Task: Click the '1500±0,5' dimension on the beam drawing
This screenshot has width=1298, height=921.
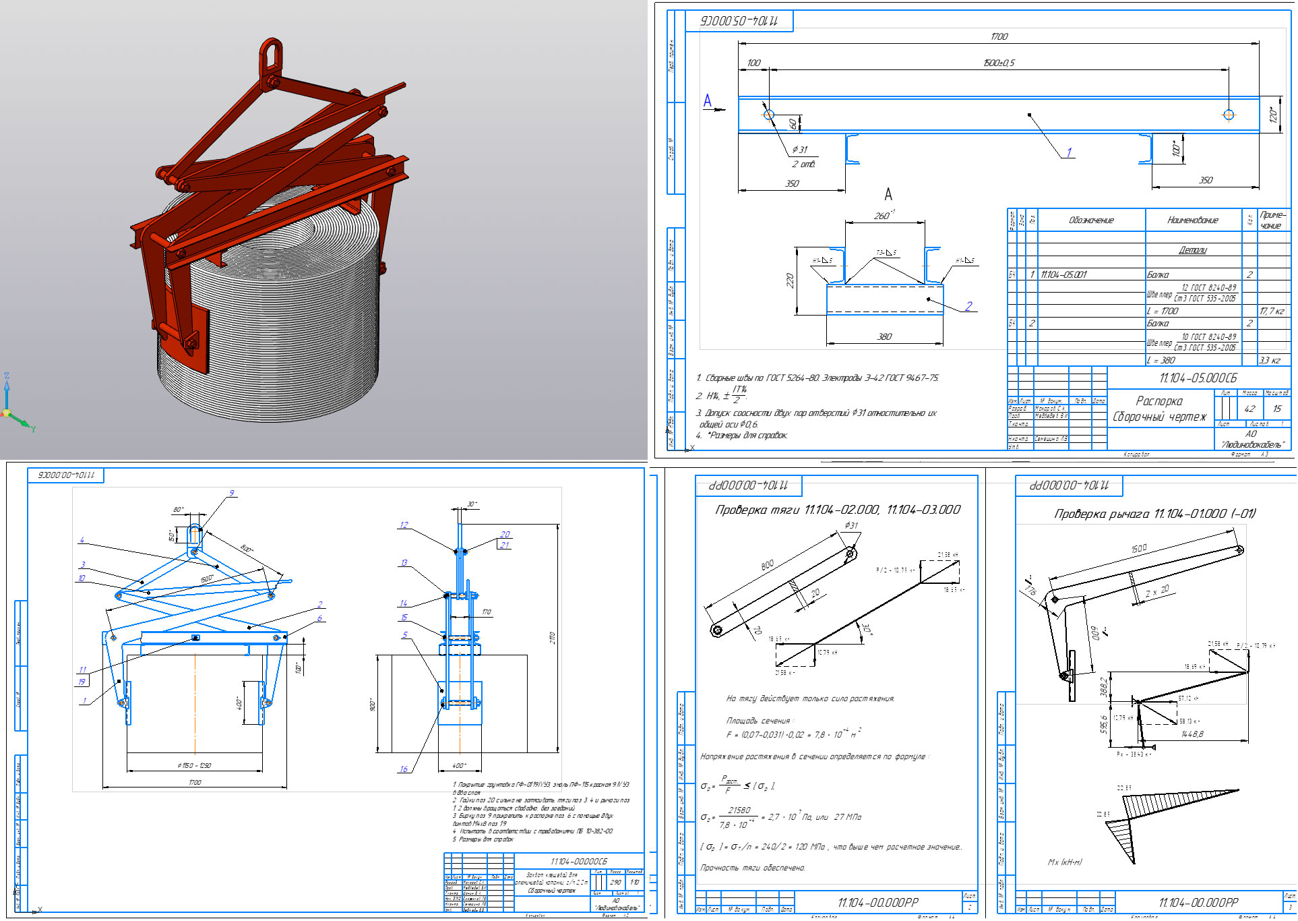Action: 999,63
